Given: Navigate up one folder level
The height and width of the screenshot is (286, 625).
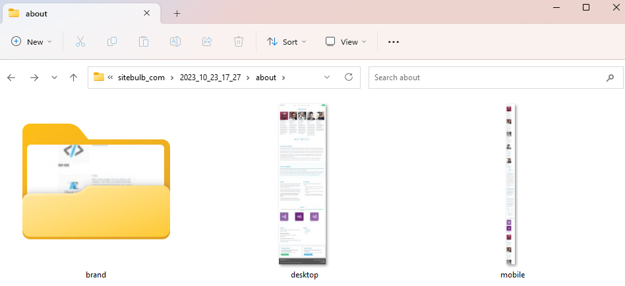Looking at the screenshot, I should click(73, 78).
